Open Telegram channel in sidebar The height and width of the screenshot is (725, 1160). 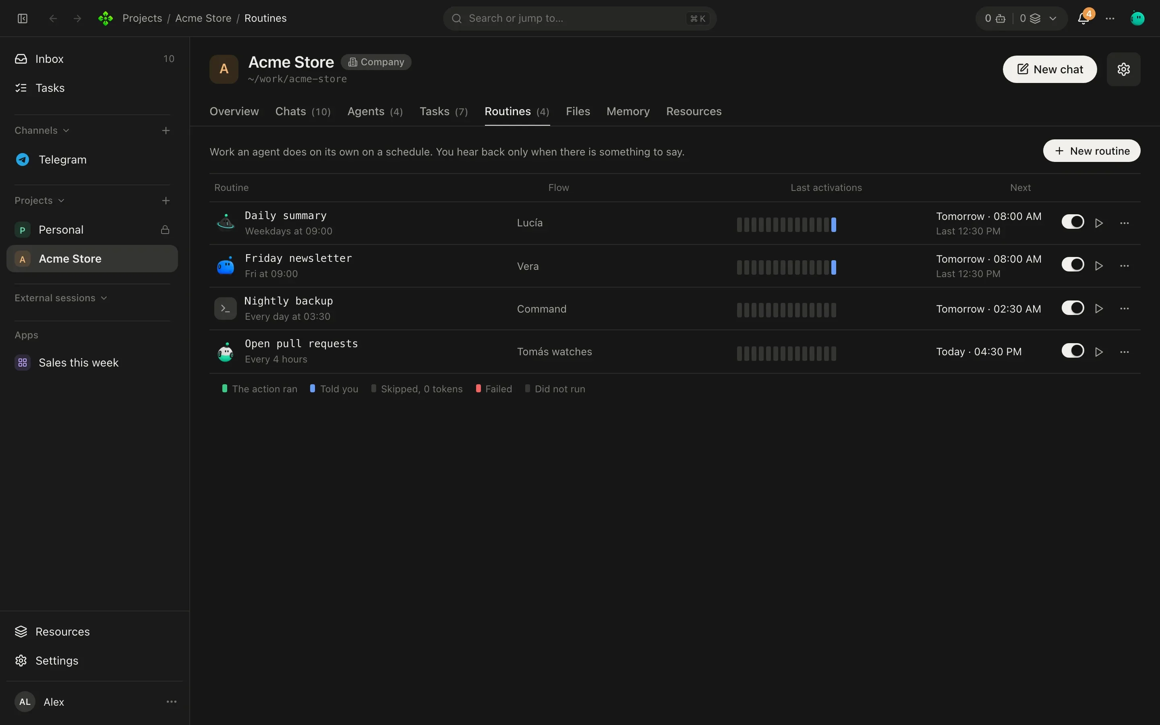click(x=92, y=159)
